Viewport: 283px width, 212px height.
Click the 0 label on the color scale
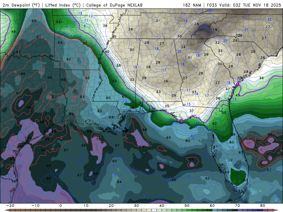click(x=60, y=206)
